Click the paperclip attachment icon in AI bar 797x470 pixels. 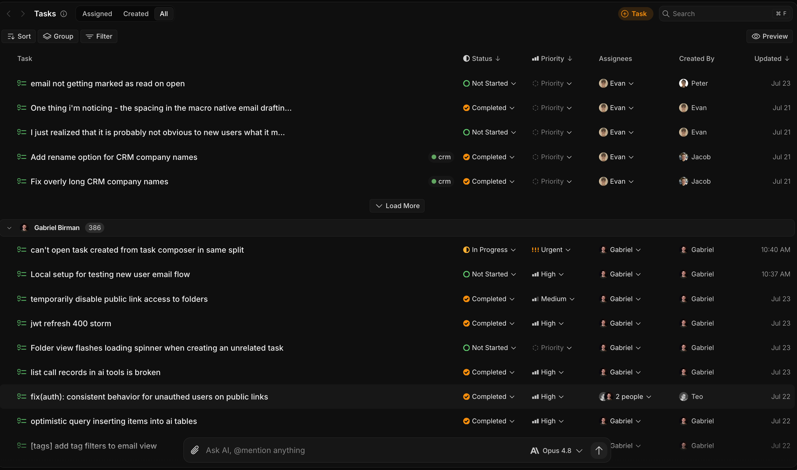pos(195,450)
